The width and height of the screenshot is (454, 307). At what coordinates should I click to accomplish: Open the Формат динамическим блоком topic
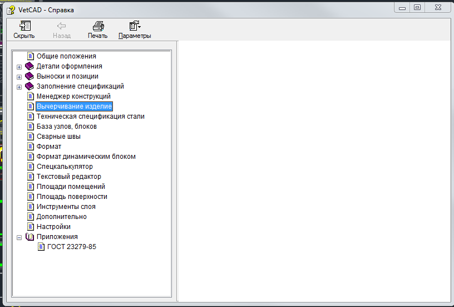[x=86, y=157]
